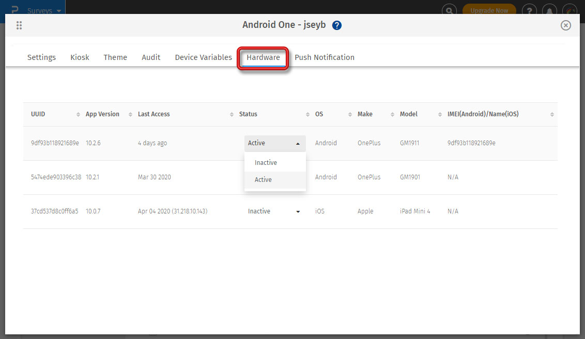This screenshot has width=585, height=339.
Task: Choose Inactive from the status options list
Action: (266, 163)
